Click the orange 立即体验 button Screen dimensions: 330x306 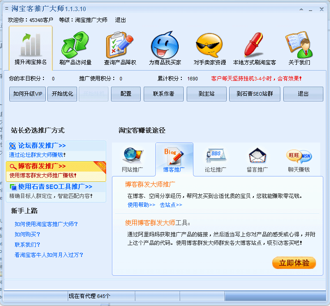294,263
